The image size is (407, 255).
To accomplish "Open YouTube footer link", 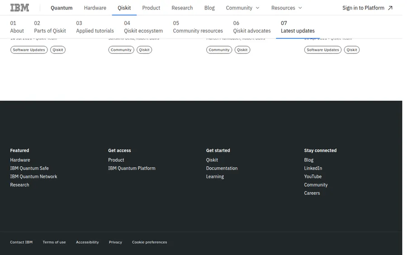I will pyautogui.click(x=313, y=177).
